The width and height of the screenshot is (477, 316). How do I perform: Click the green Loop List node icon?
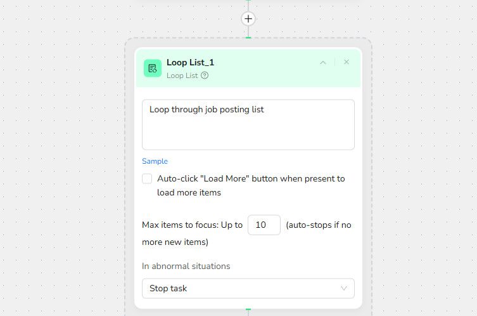point(153,68)
